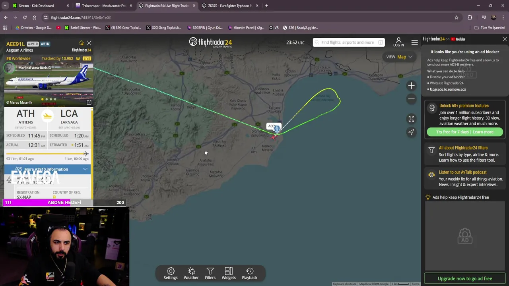The height and width of the screenshot is (286, 509).
Task: Focus the Find flights search field
Action: tap(348, 42)
